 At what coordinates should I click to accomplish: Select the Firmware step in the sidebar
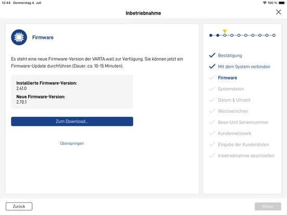point(228,78)
